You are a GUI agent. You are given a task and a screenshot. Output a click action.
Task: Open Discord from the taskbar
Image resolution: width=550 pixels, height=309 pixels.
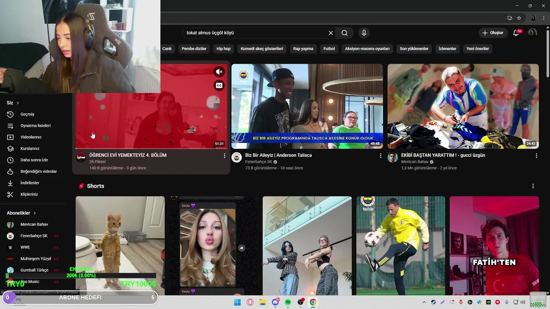275,302
